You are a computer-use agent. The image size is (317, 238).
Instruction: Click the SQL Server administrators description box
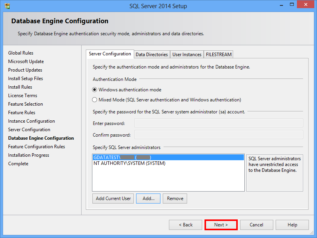(x=274, y=173)
